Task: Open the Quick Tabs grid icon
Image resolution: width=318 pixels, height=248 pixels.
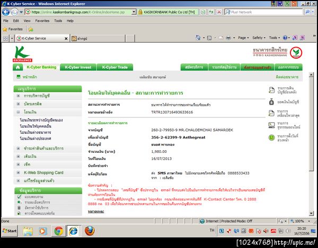Action: point(5,38)
